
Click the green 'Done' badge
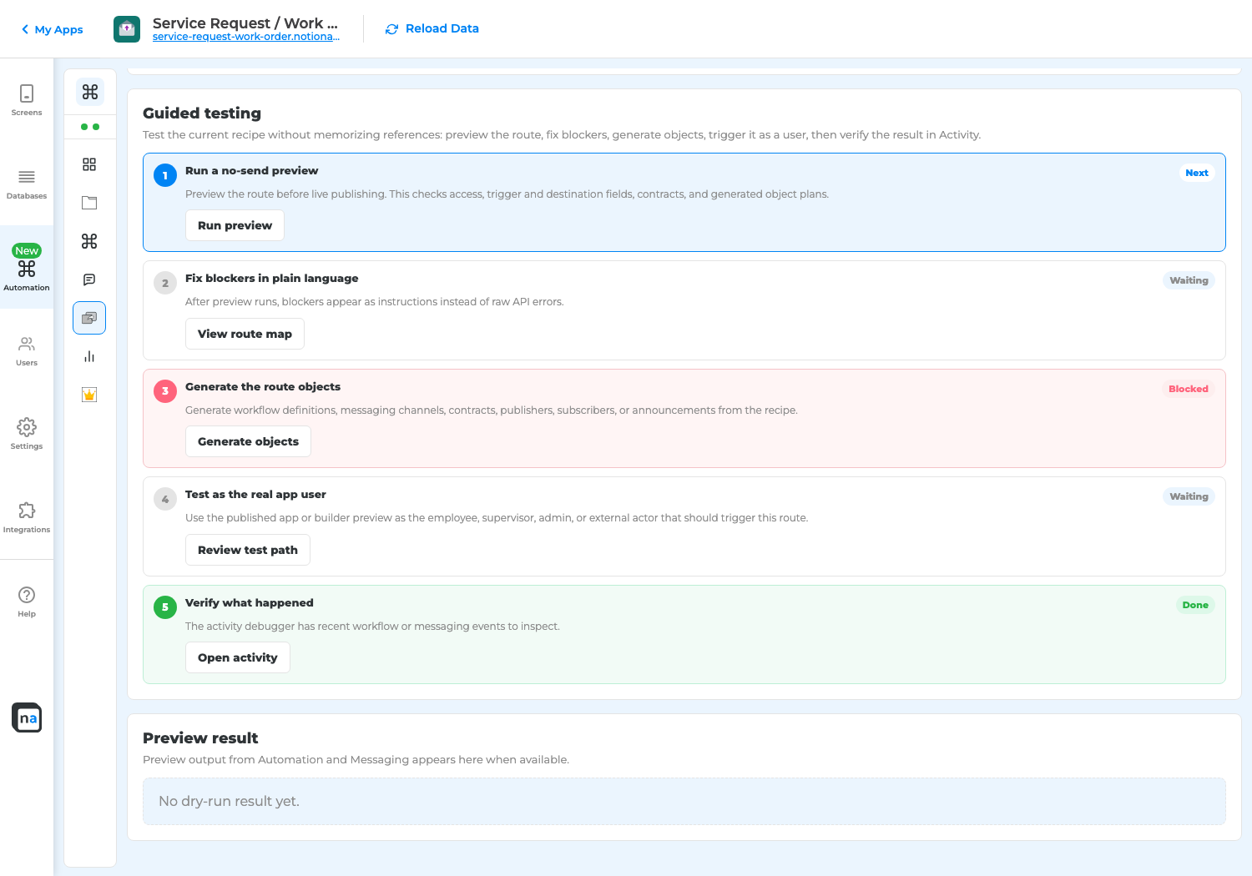pos(1195,605)
